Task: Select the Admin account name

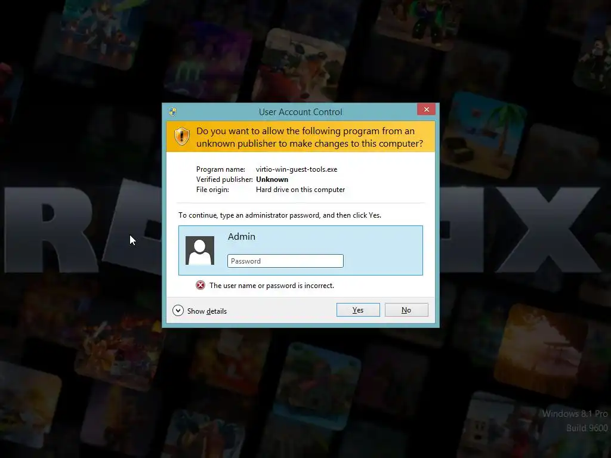Action: tap(242, 236)
